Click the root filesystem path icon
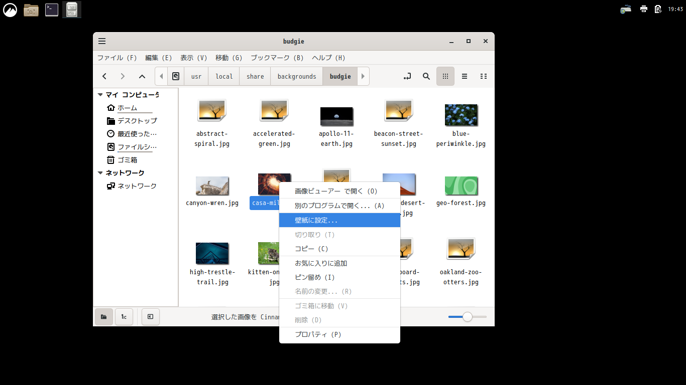The image size is (686, 385). (176, 76)
